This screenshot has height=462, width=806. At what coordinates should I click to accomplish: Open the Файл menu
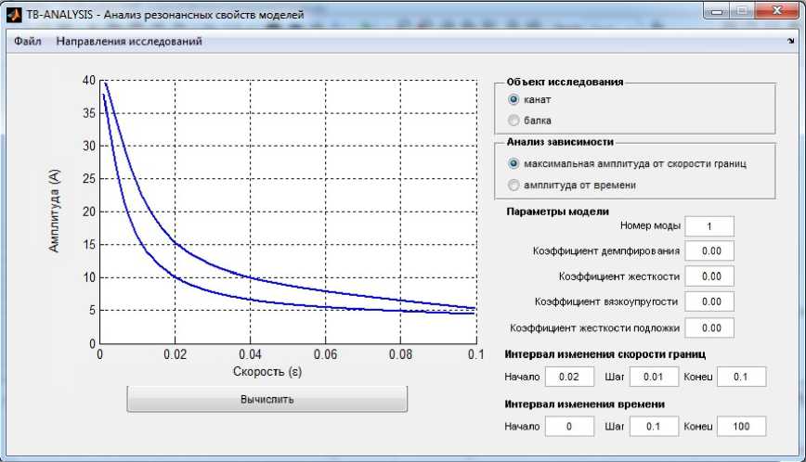click(x=27, y=42)
